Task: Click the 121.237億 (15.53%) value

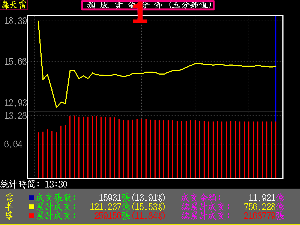Action: click(127, 207)
